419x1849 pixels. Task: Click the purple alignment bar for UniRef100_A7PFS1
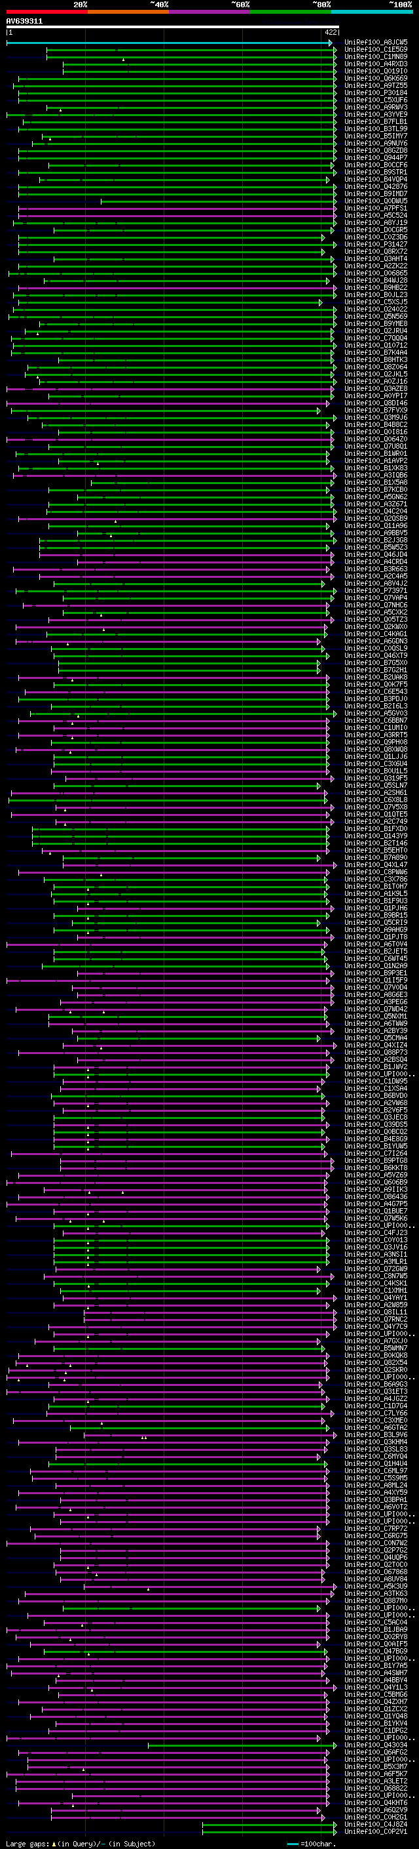tap(177, 208)
